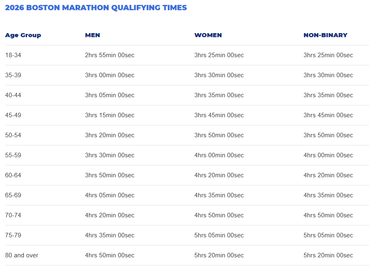Click the 2026 Boston Marathon Qualifying Times heading
This screenshot has width=369, height=270.
coord(96,8)
